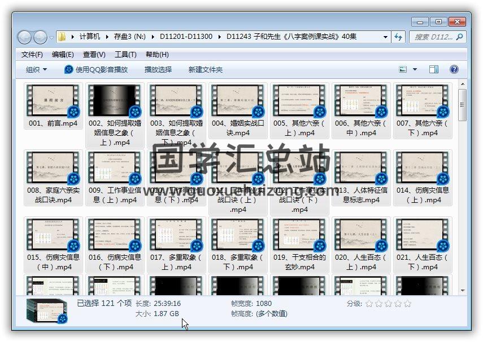Refresh the folder view
The image size is (483, 342).
click(398, 37)
